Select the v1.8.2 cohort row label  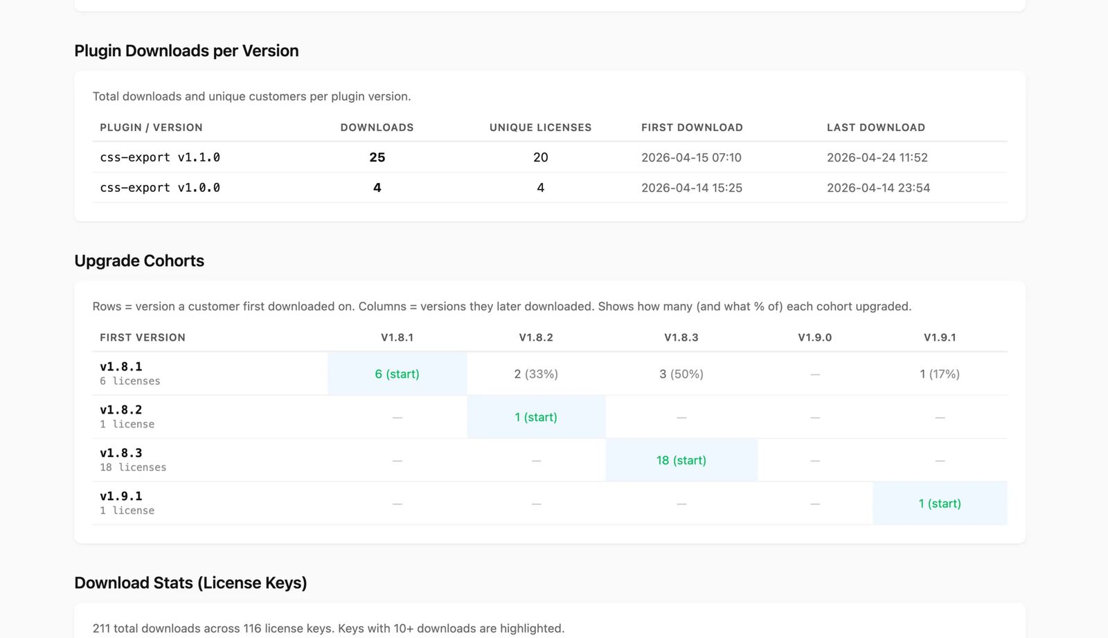click(x=121, y=409)
